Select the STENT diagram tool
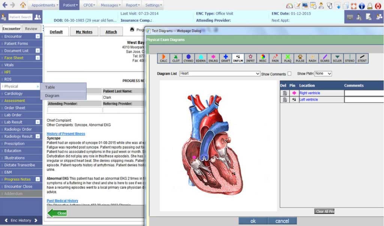 (x=362, y=58)
